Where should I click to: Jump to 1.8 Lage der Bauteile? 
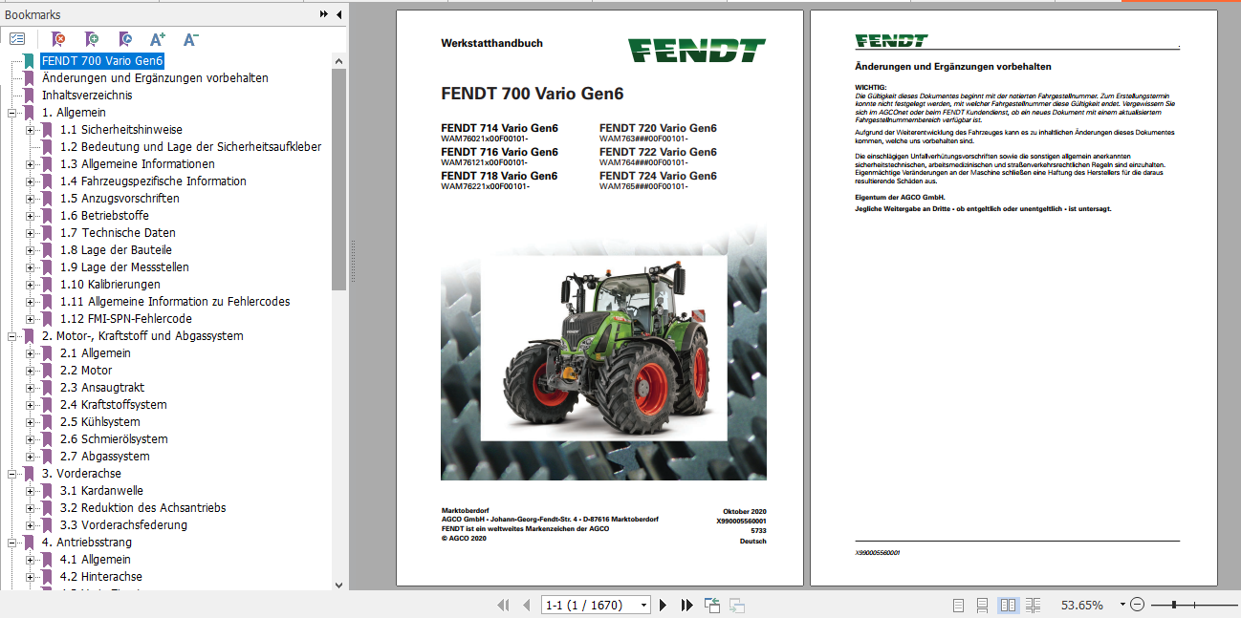[x=116, y=250]
